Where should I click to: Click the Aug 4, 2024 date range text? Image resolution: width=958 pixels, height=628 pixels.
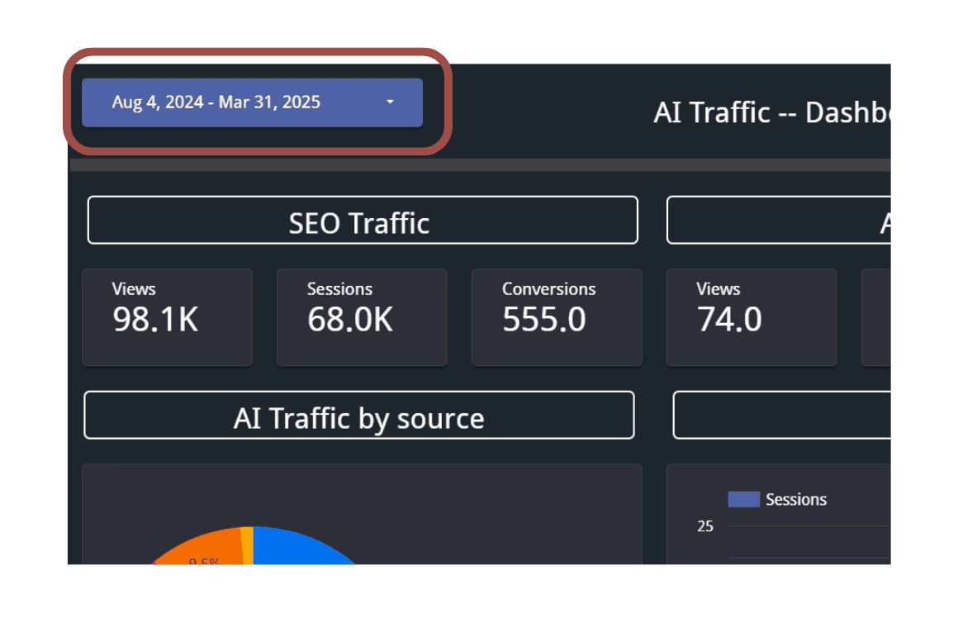click(216, 102)
